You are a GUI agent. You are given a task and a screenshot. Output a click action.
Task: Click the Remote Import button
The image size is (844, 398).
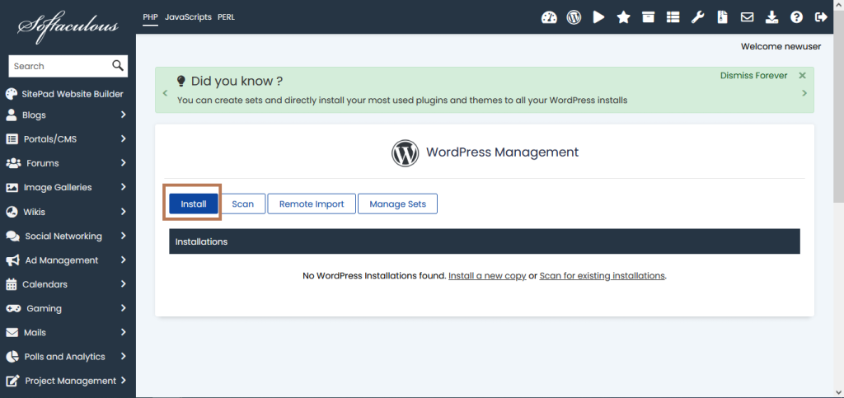[312, 204]
